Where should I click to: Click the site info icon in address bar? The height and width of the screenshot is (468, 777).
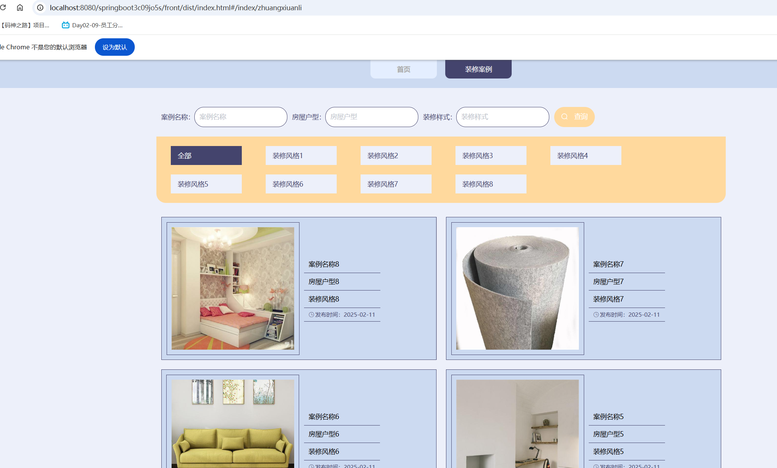[40, 8]
